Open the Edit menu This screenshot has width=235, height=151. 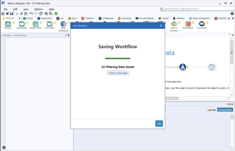coord(15,9)
